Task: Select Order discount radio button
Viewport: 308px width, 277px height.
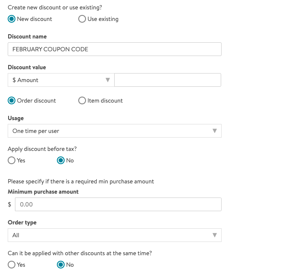Action: [x=12, y=100]
